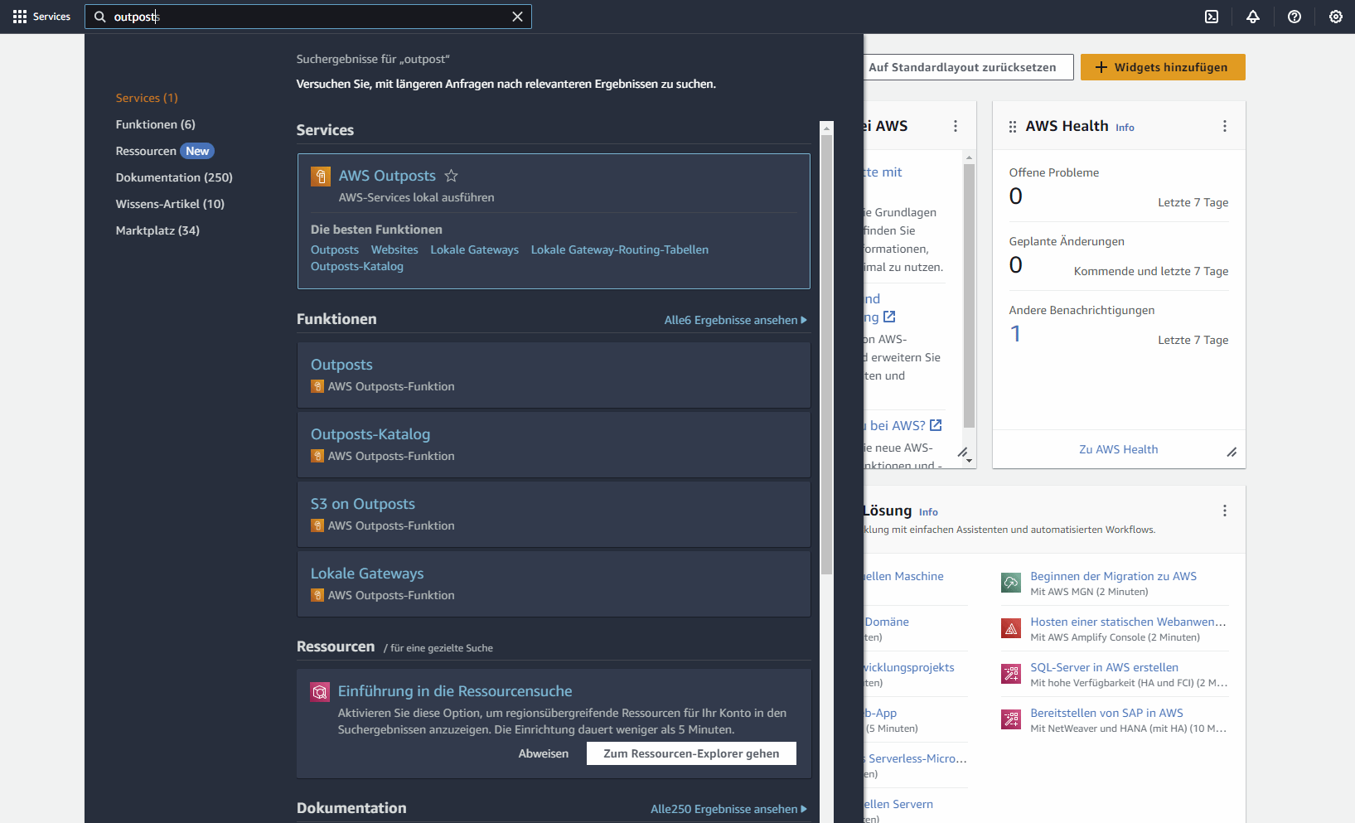Open Bereitstellen von SAP in AWS

coord(1107,713)
